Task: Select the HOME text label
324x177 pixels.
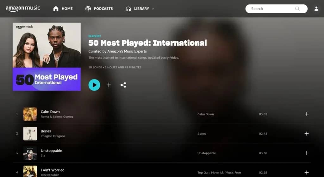Action: (67, 9)
